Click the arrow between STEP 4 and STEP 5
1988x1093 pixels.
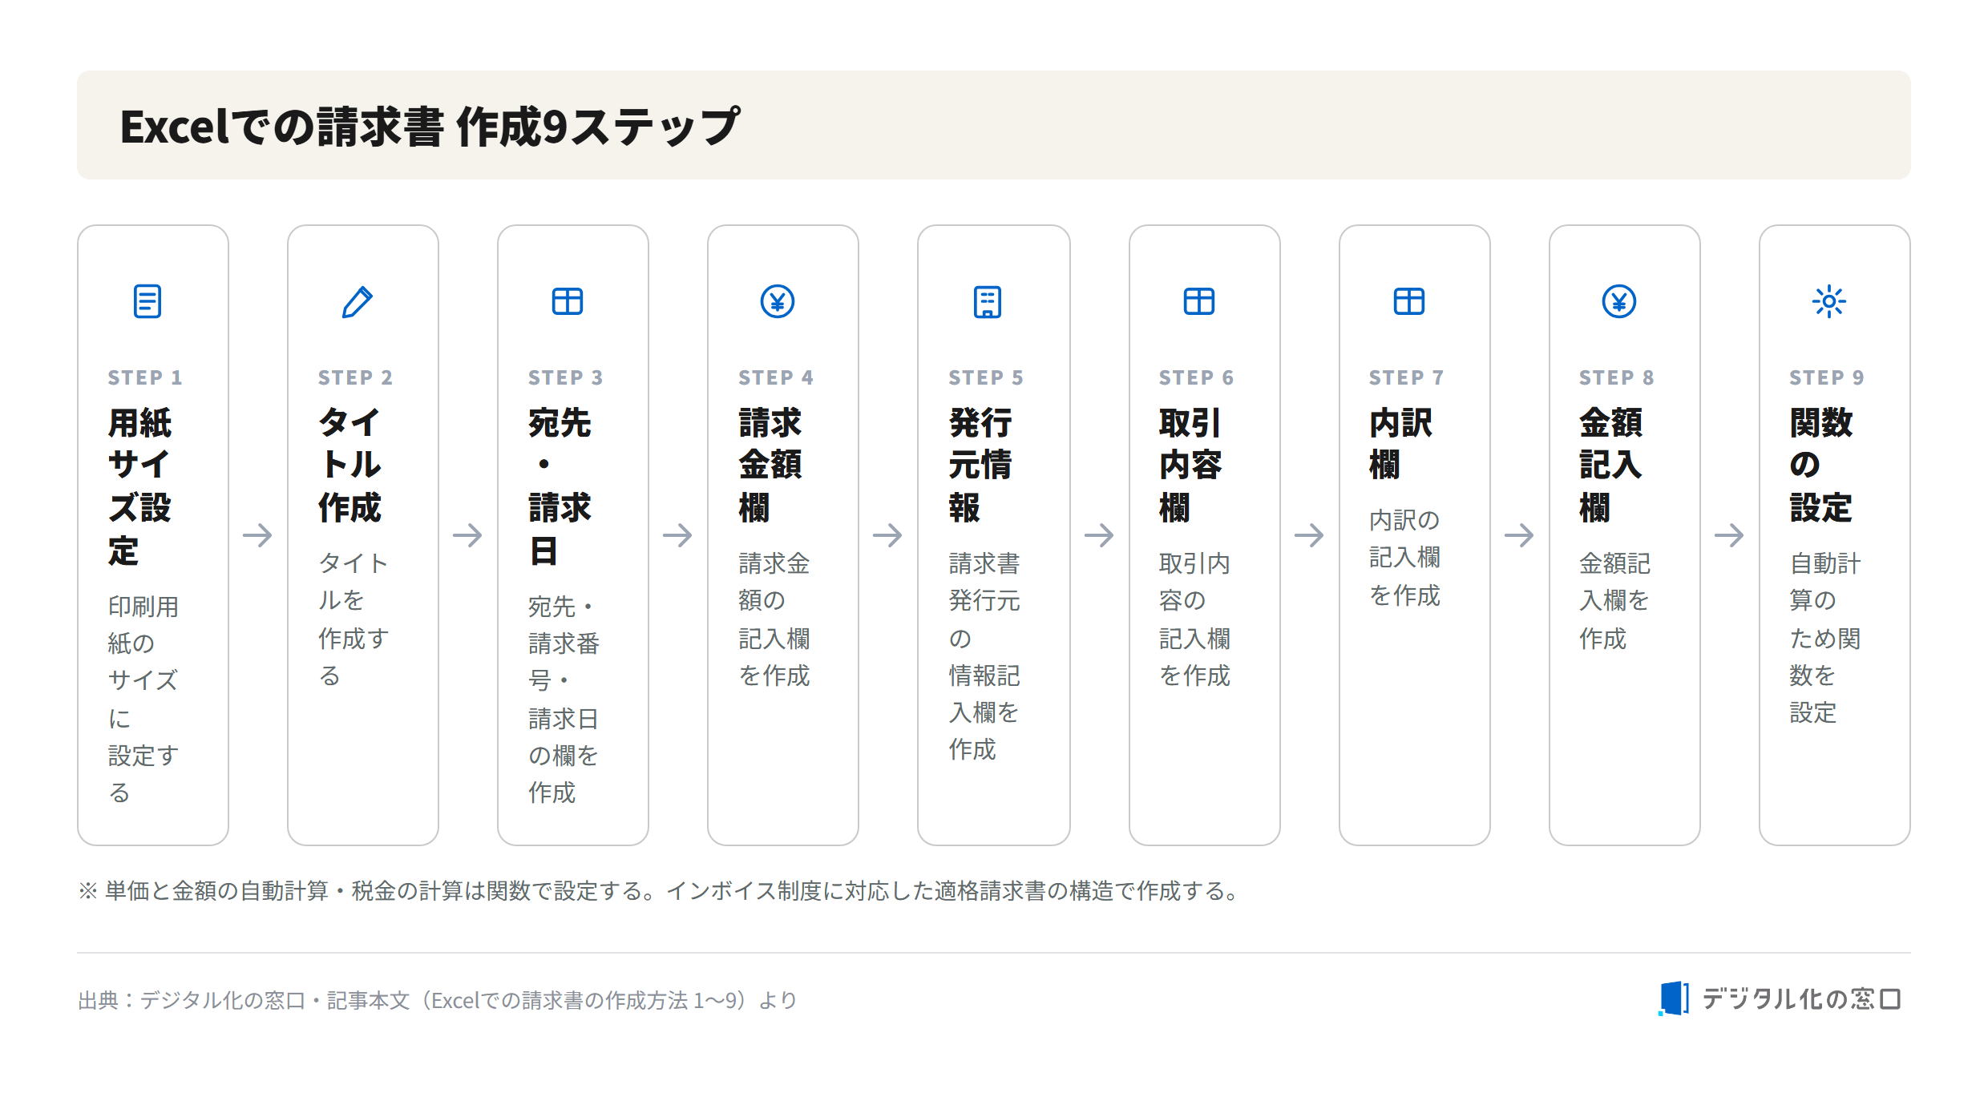tap(887, 534)
